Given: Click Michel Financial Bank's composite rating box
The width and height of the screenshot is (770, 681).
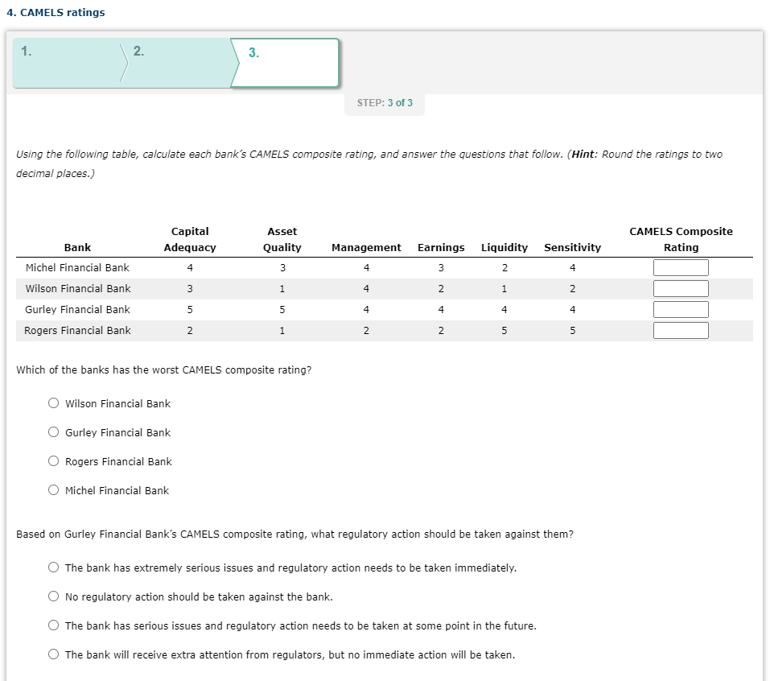Looking at the screenshot, I should [x=681, y=267].
